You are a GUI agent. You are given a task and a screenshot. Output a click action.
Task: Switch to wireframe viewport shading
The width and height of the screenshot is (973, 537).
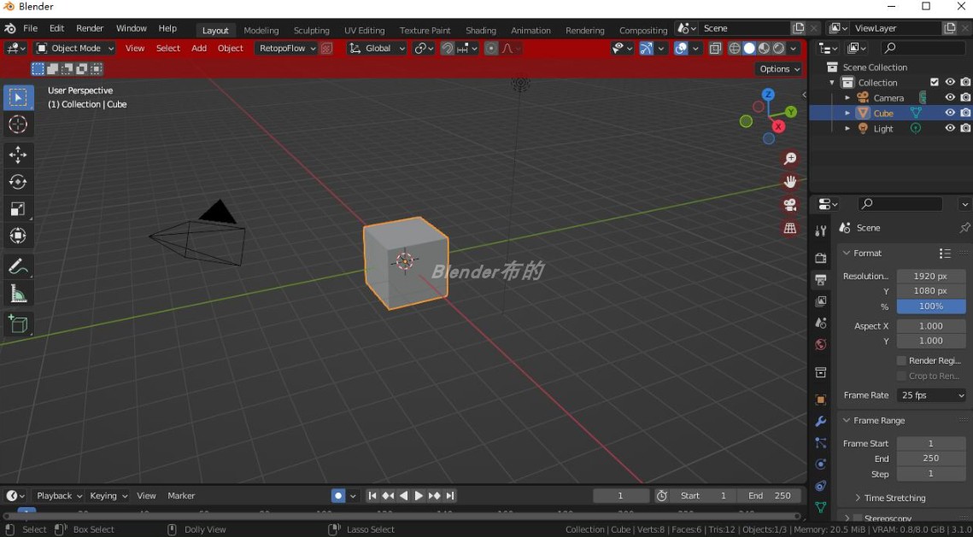coord(734,49)
